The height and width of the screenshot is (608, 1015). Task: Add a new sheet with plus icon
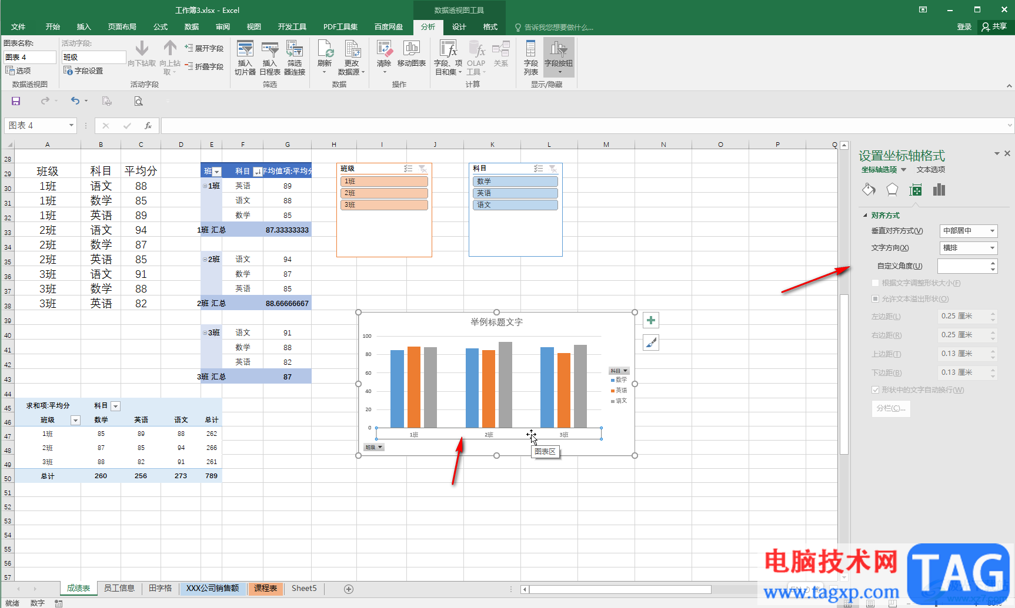[x=349, y=589]
